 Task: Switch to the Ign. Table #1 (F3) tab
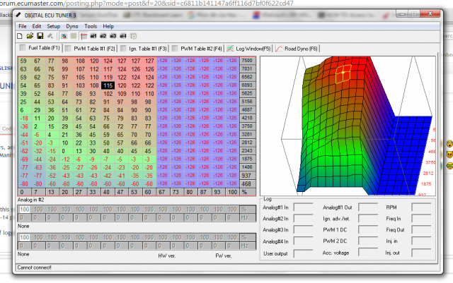click(143, 48)
